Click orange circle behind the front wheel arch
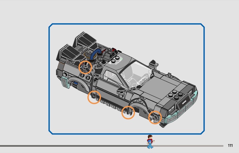239x153 pixels. 128,112
